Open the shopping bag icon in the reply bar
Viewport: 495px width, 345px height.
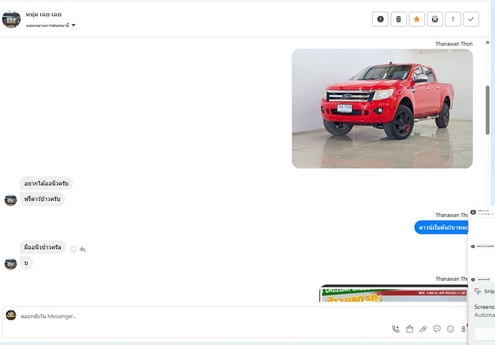409,329
